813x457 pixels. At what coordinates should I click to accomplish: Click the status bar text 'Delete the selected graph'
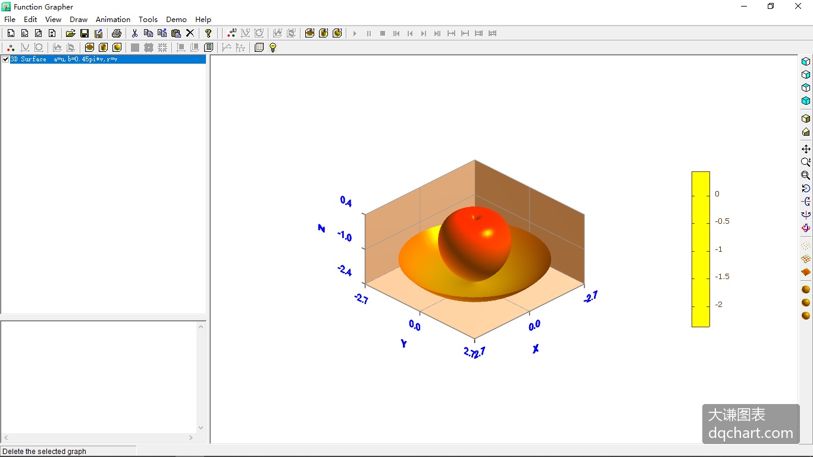[x=45, y=452]
